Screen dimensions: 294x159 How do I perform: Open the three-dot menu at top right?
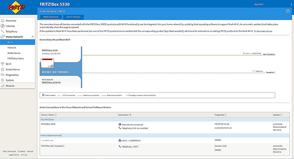[291, 4]
